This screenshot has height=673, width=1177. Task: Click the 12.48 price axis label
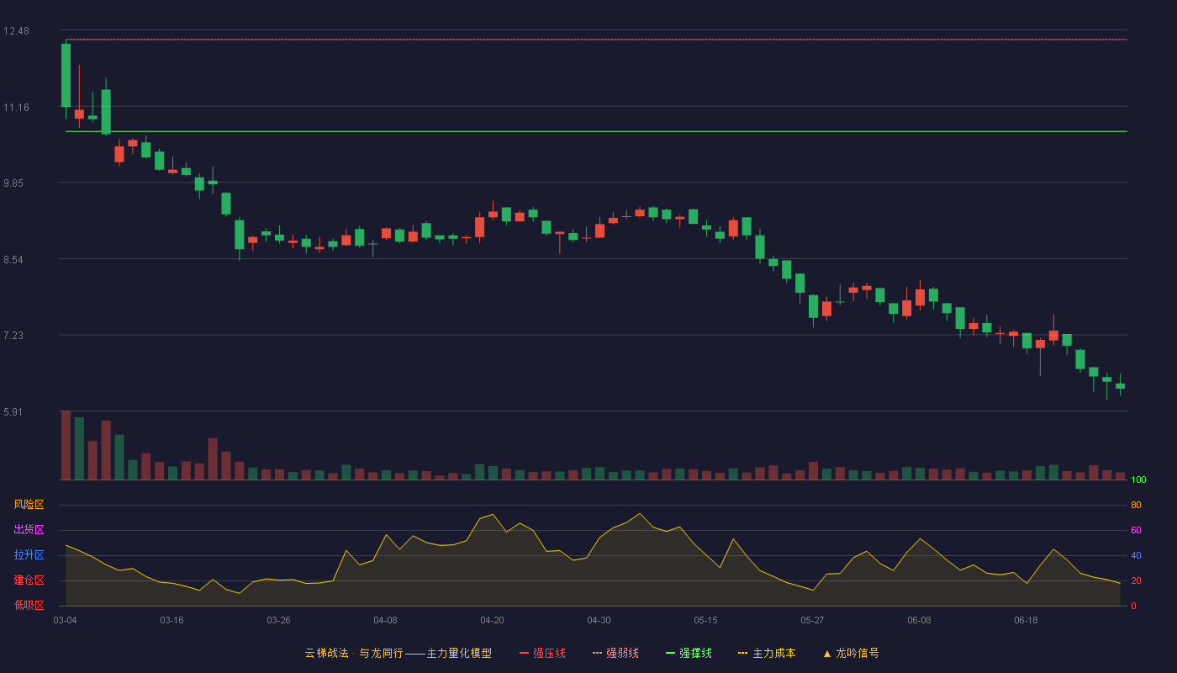[17, 31]
